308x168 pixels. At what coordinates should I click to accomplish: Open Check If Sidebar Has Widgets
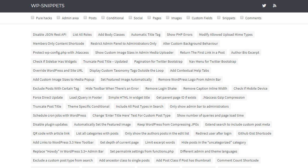coord(55,61)
